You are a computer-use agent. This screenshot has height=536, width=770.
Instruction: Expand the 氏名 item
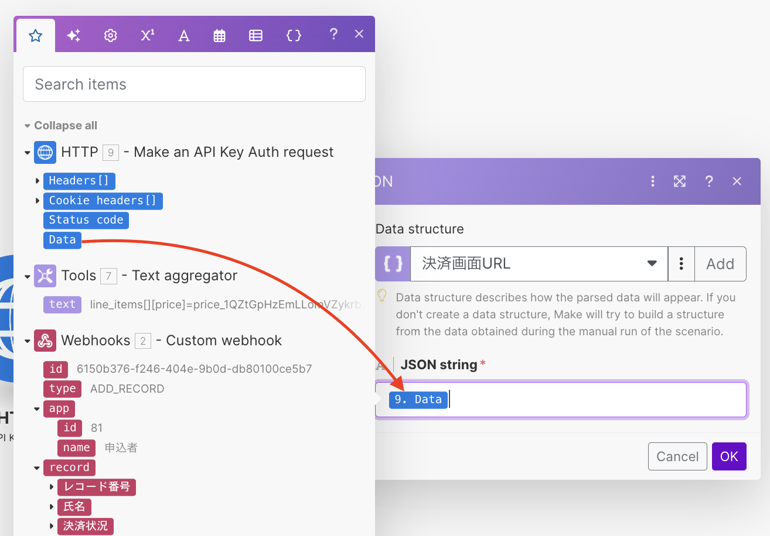(x=52, y=507)
